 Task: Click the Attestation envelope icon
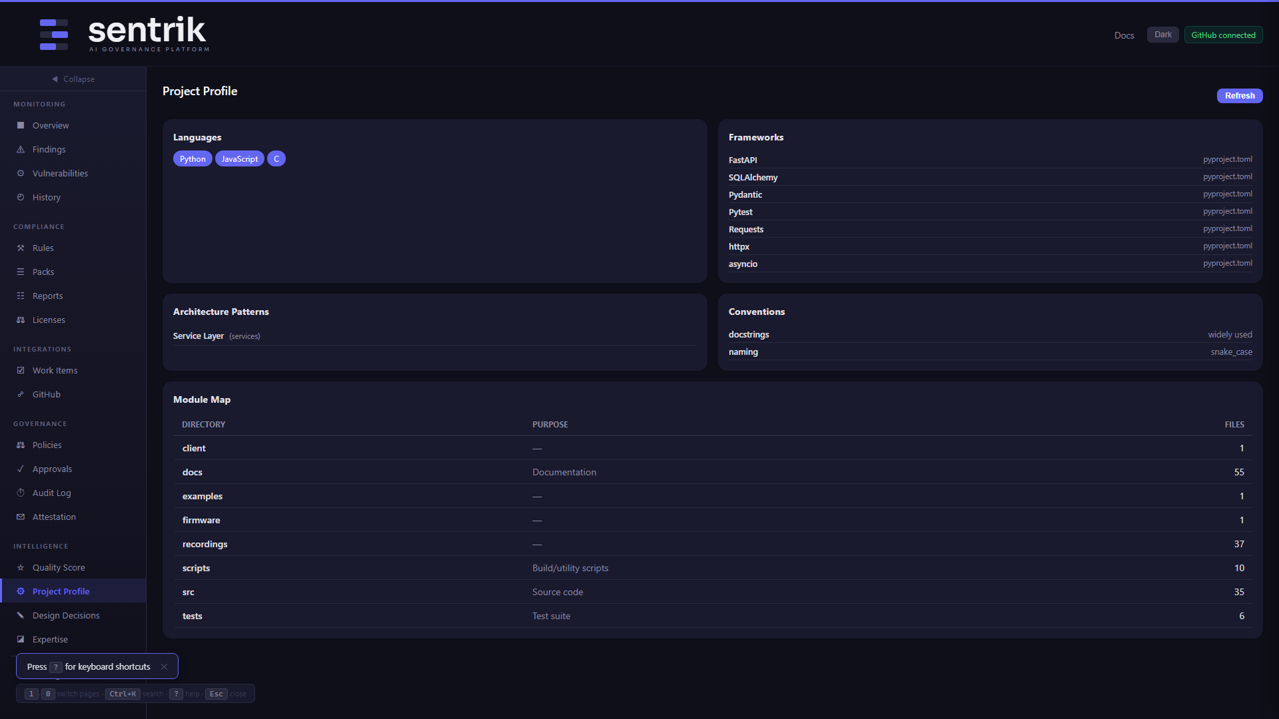click(21, 517)
